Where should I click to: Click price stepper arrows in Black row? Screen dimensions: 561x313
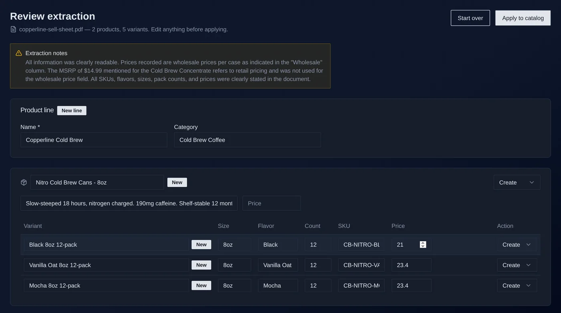423,244
